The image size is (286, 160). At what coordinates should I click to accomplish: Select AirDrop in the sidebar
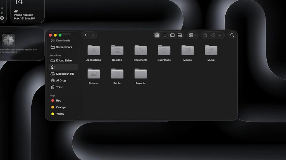click(x=61, y=80)
